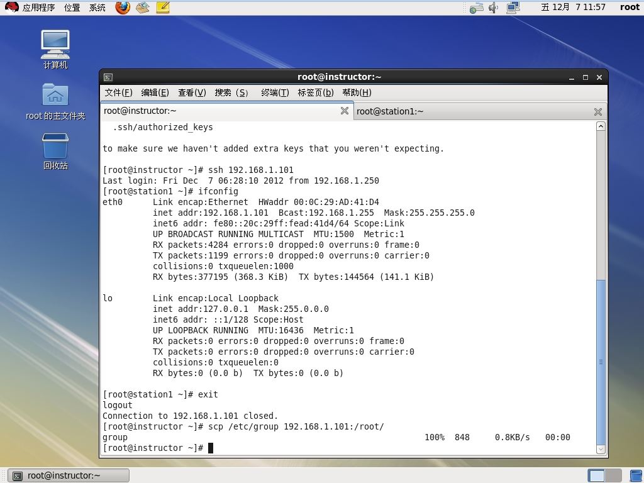
Task: Click the trash applet in bottom panel
Action: [636, 475]
